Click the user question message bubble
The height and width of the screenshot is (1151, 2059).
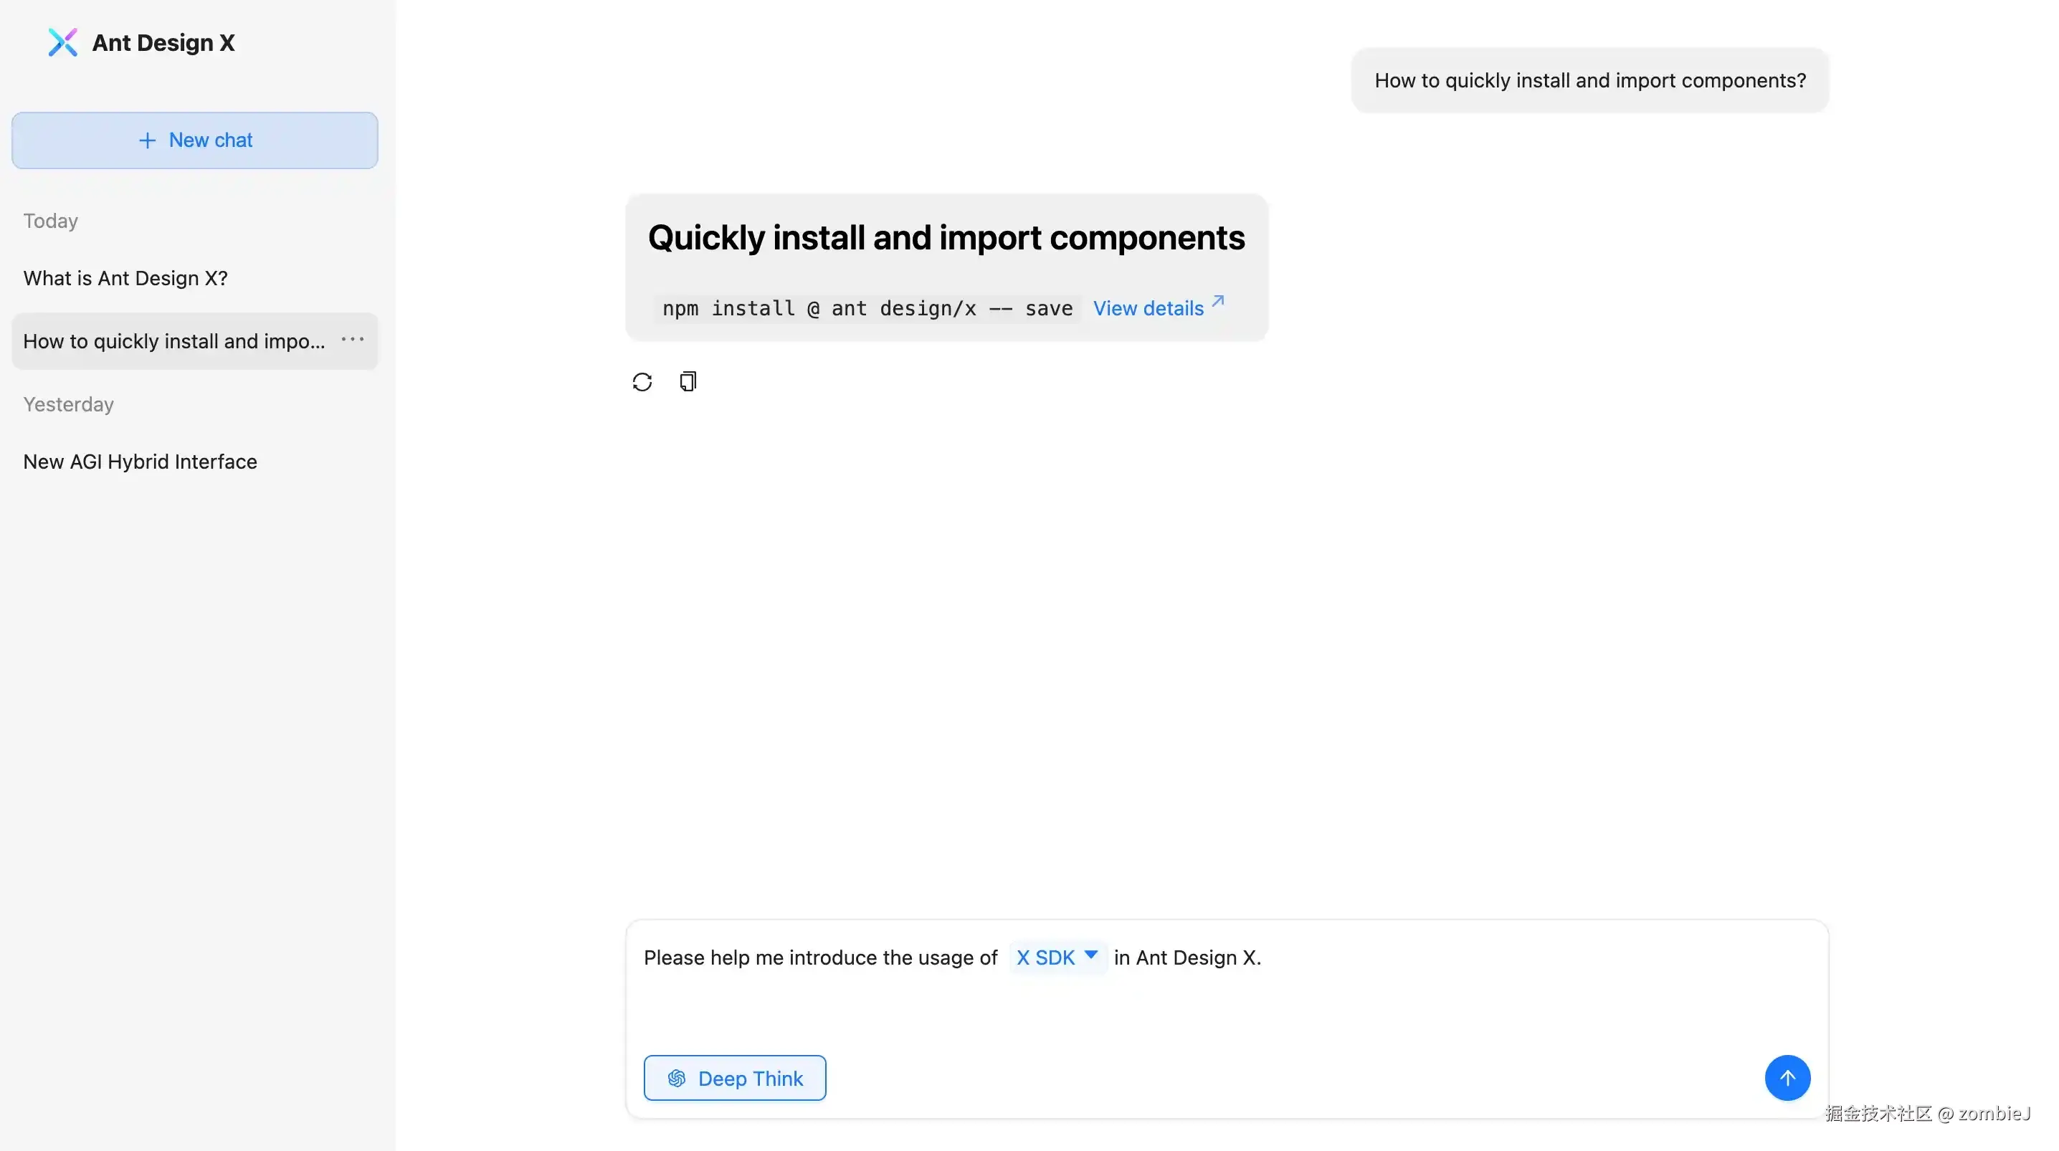[x=1589, y=81]
